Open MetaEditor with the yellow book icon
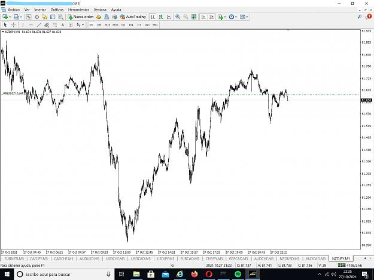Screen dimensions: 374x280 (99, 17)
